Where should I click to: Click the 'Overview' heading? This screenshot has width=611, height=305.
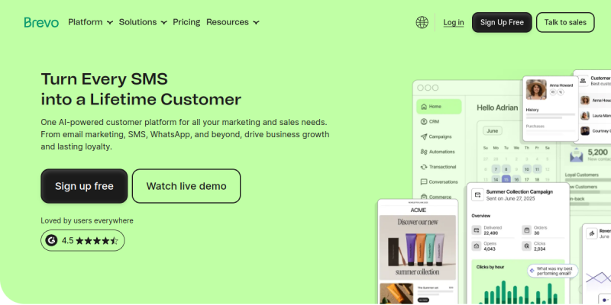click(481, 216)
